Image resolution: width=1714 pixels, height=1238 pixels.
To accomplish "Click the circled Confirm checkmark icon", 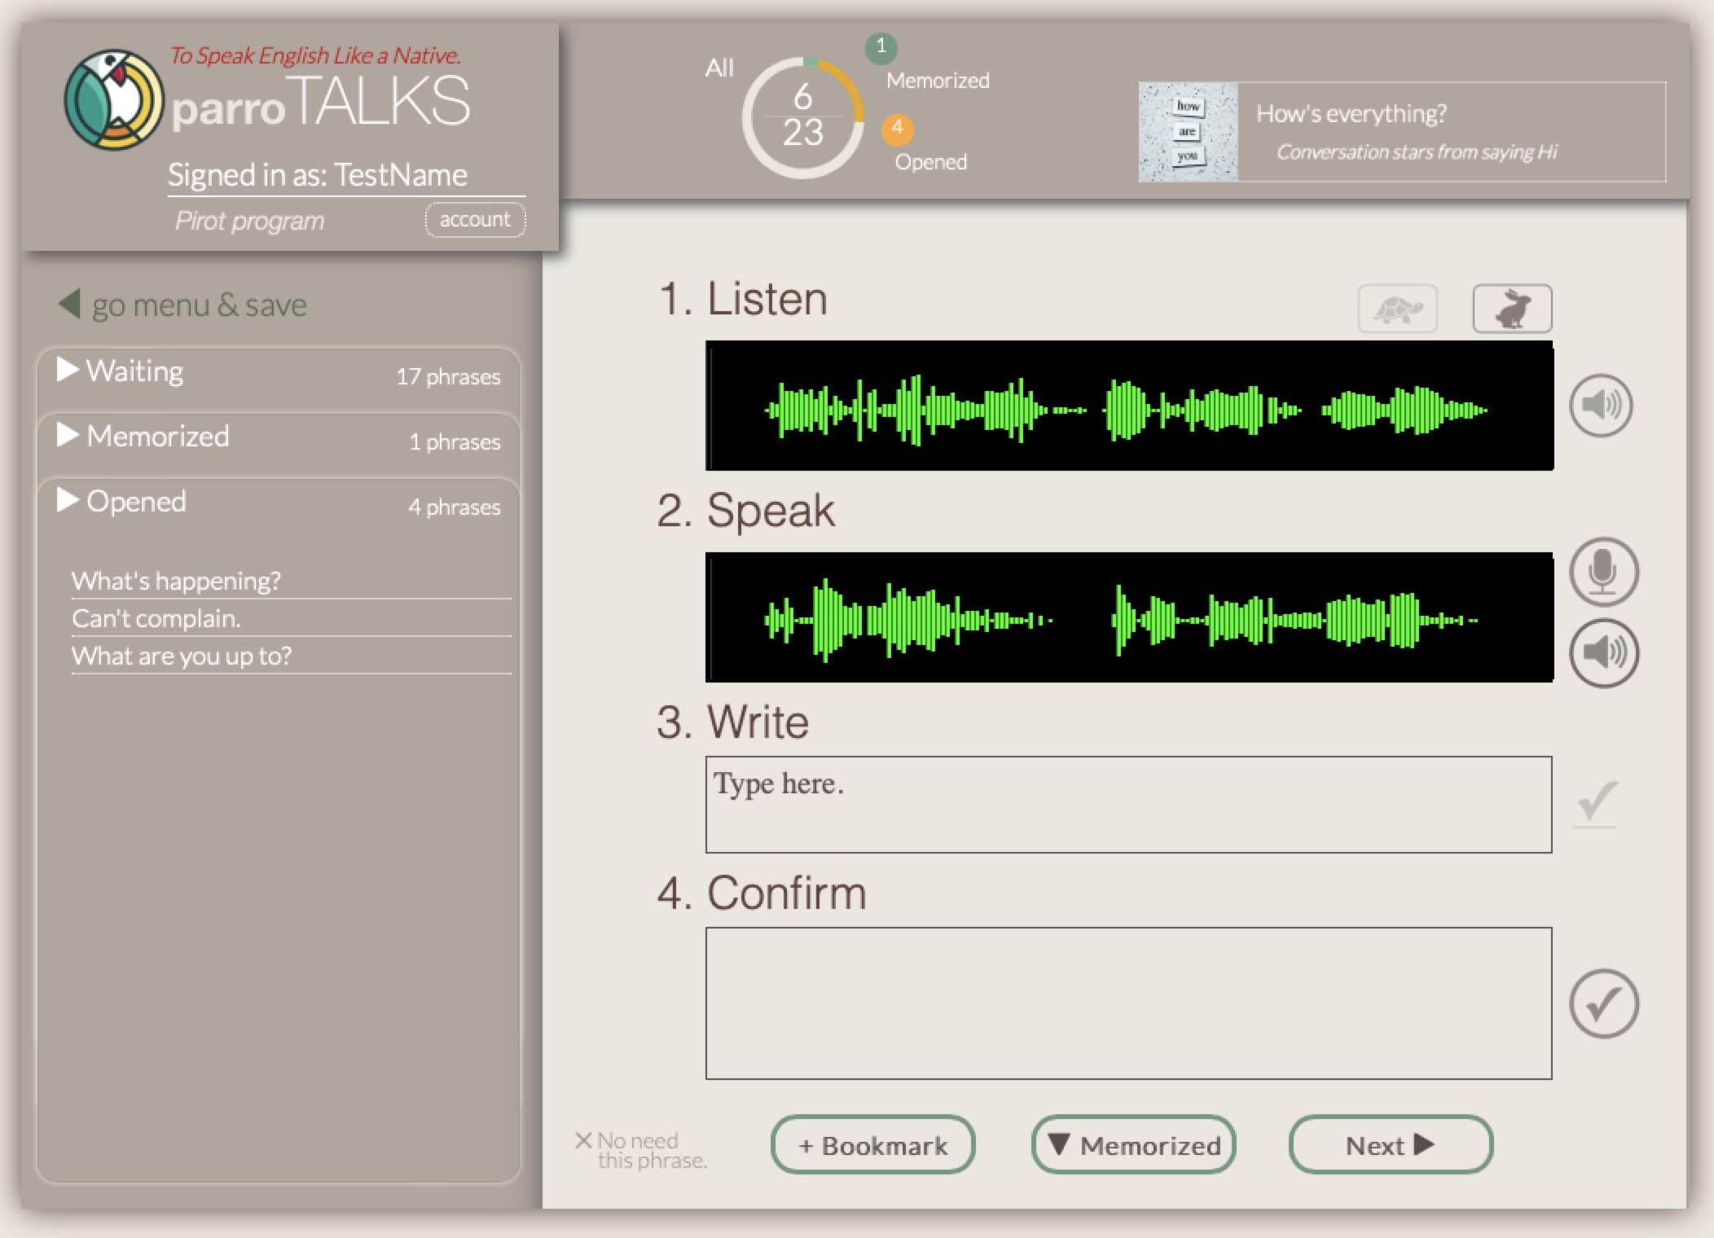I will 1603,1003.
